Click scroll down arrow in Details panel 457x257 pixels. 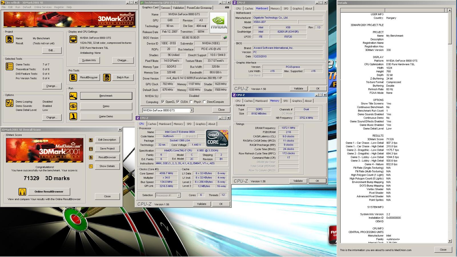tap(450, 241)
